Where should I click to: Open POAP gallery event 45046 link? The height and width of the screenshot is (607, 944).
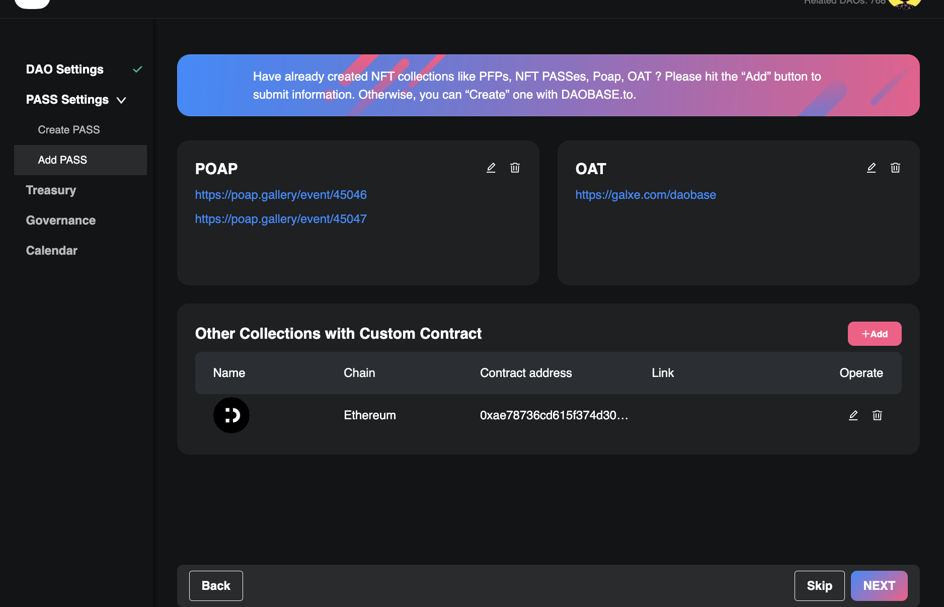pos(281,195)
